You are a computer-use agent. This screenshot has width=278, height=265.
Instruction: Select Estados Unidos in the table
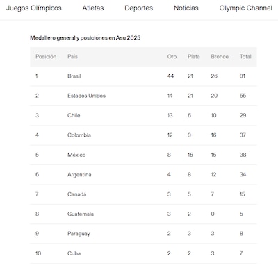[86, 96]
